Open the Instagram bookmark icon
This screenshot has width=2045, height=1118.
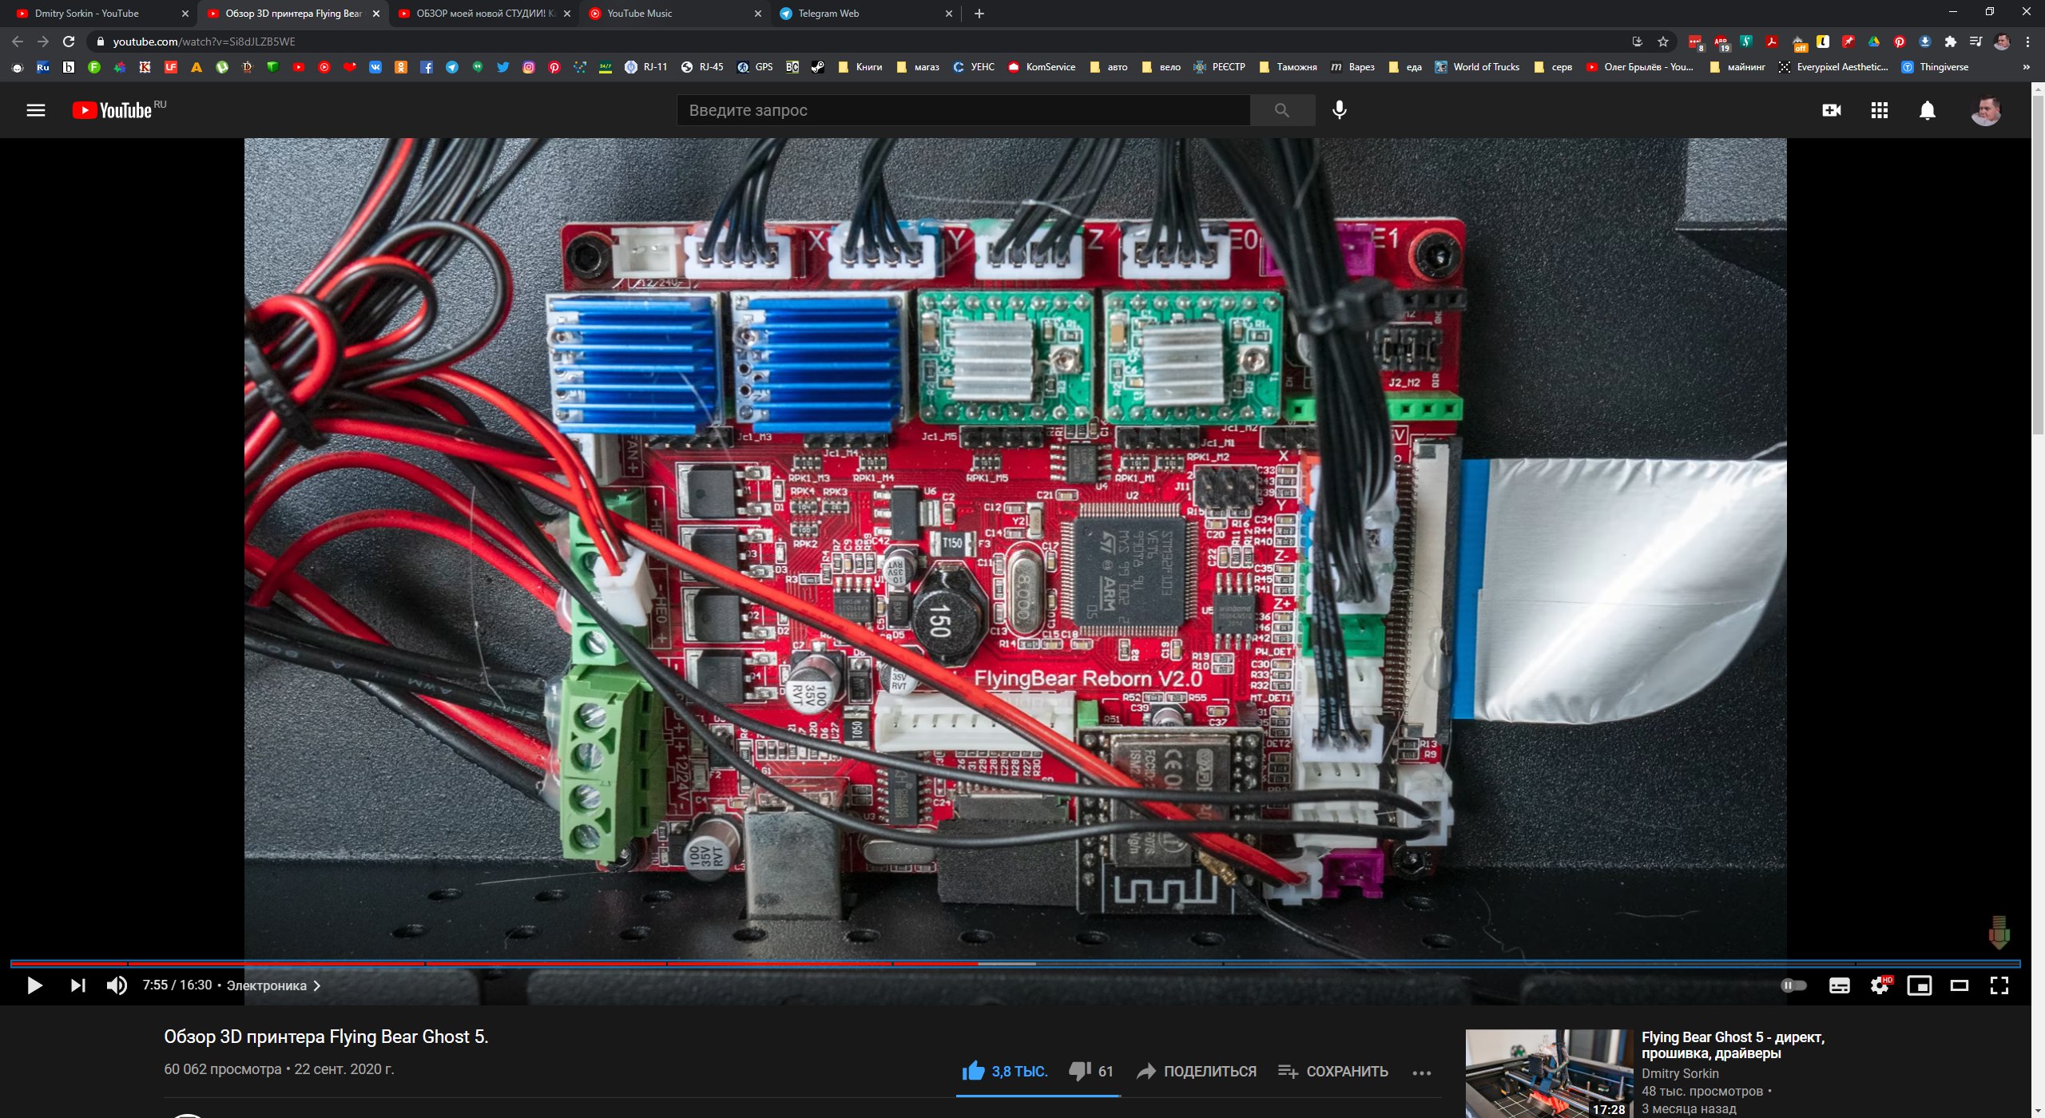coord(529,67)
